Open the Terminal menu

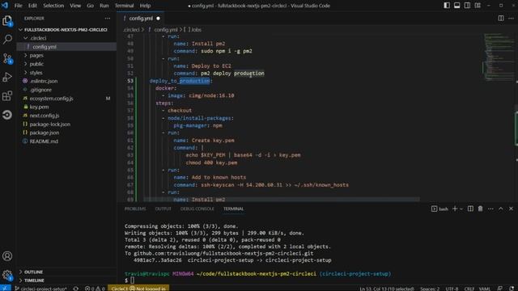click(124, 6)
